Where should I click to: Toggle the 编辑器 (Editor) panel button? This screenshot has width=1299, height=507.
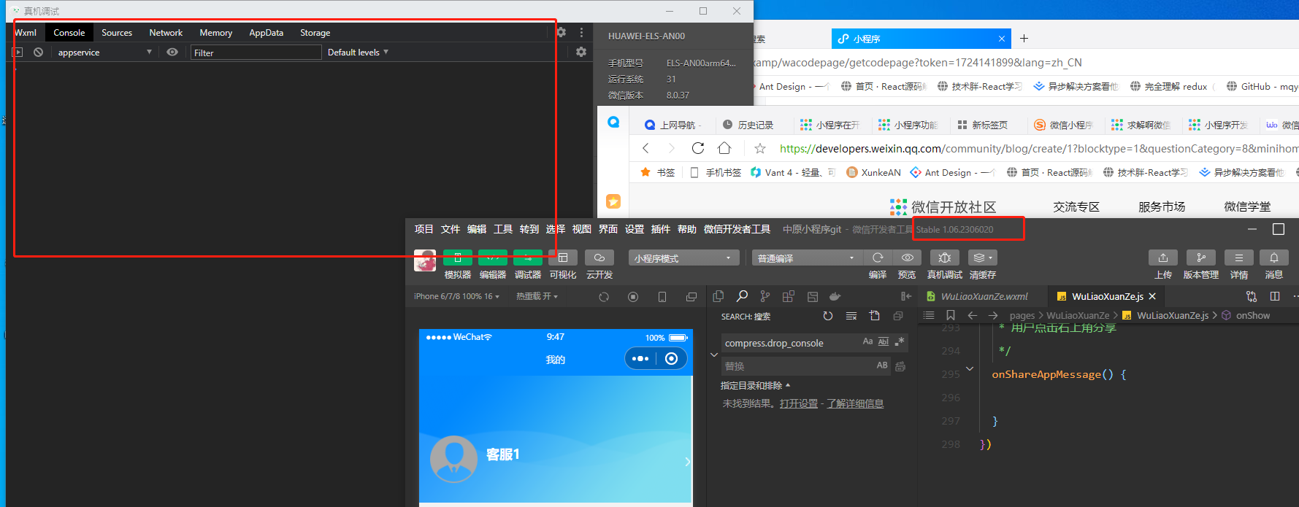(x=493, y=258)
